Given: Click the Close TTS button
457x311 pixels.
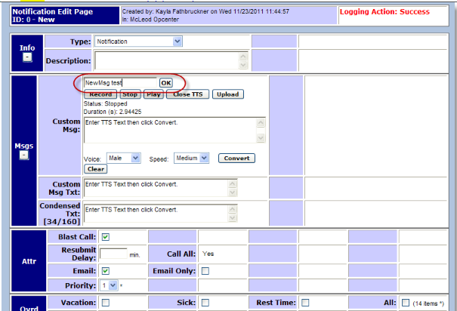Looking at the screenshot, I should point(187,94).
